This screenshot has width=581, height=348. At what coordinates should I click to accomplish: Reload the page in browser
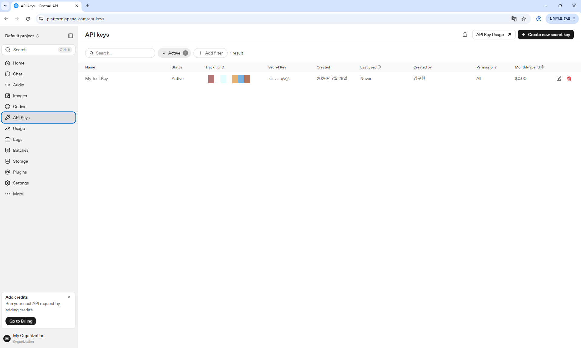(x=28, y=19)
